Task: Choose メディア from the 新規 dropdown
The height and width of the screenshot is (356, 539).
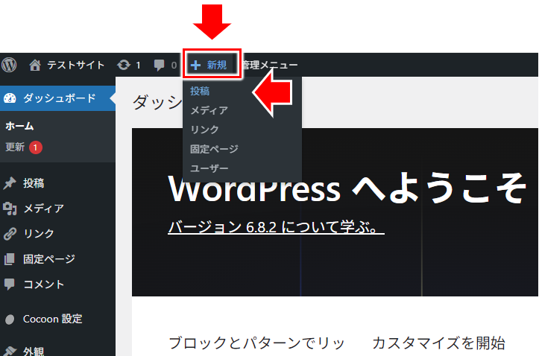Action: coord(209,110)
